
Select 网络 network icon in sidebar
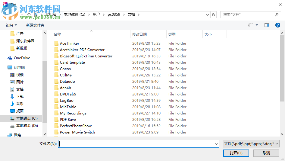point(10,135)
